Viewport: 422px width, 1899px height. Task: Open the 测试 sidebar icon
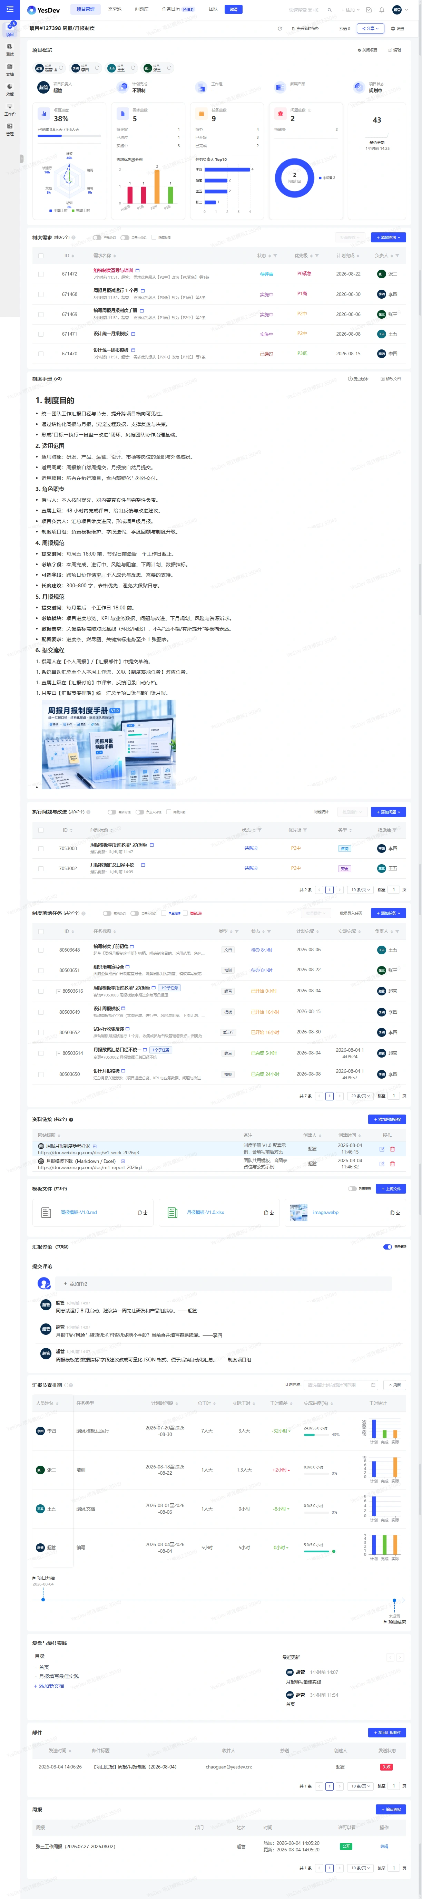click(x=10, y=49)
